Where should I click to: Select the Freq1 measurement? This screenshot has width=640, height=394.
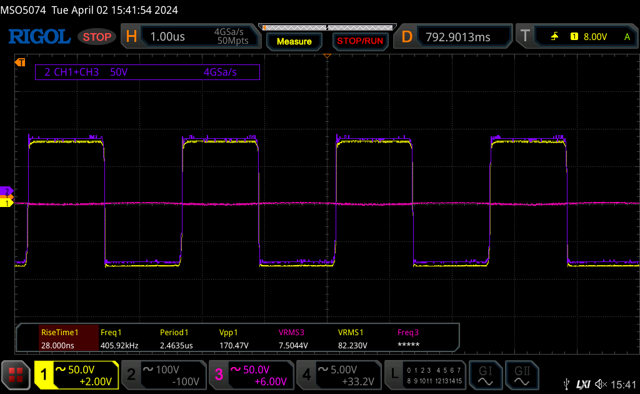119,338
